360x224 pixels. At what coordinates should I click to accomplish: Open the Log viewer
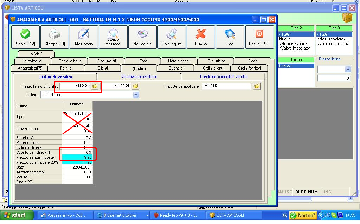pyautogui.click(x=230, y=37)
